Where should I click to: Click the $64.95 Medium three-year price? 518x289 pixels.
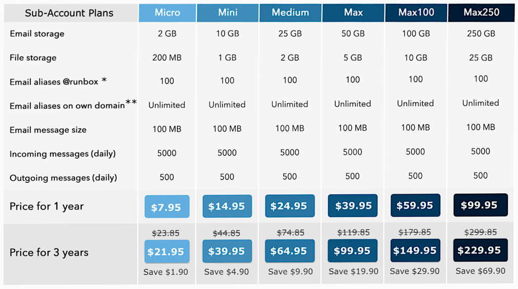point(289,251)
